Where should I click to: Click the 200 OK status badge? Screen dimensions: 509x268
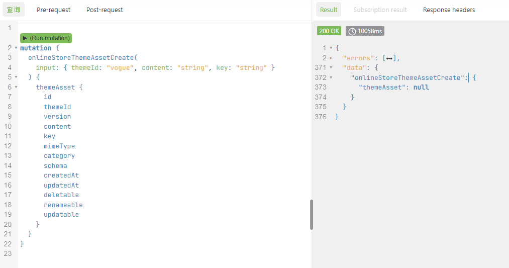coord(329,31)
